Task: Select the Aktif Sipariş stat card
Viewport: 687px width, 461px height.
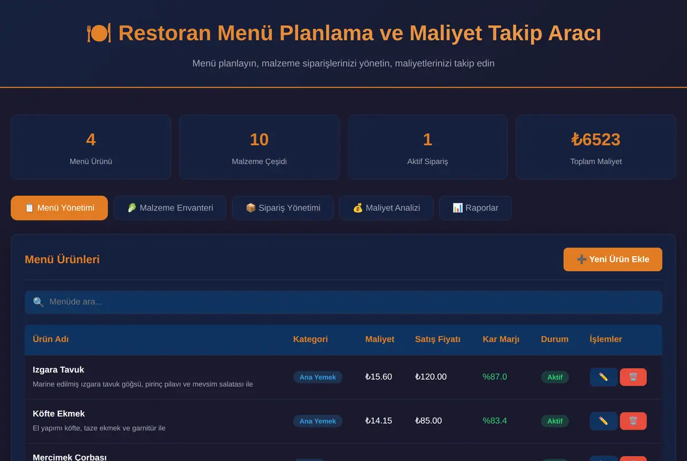Action: coord(428,148)
